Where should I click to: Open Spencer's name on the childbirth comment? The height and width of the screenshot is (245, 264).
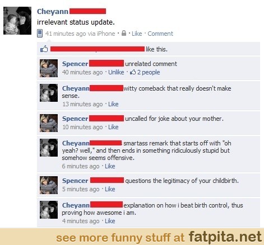tap(75, 181)
